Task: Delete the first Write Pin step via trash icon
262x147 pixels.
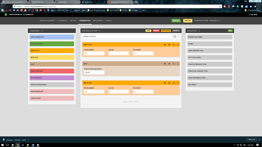Action: [169, 45]
